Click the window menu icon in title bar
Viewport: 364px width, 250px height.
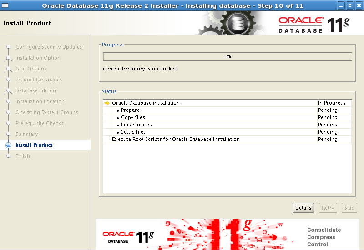click(5, 5)
